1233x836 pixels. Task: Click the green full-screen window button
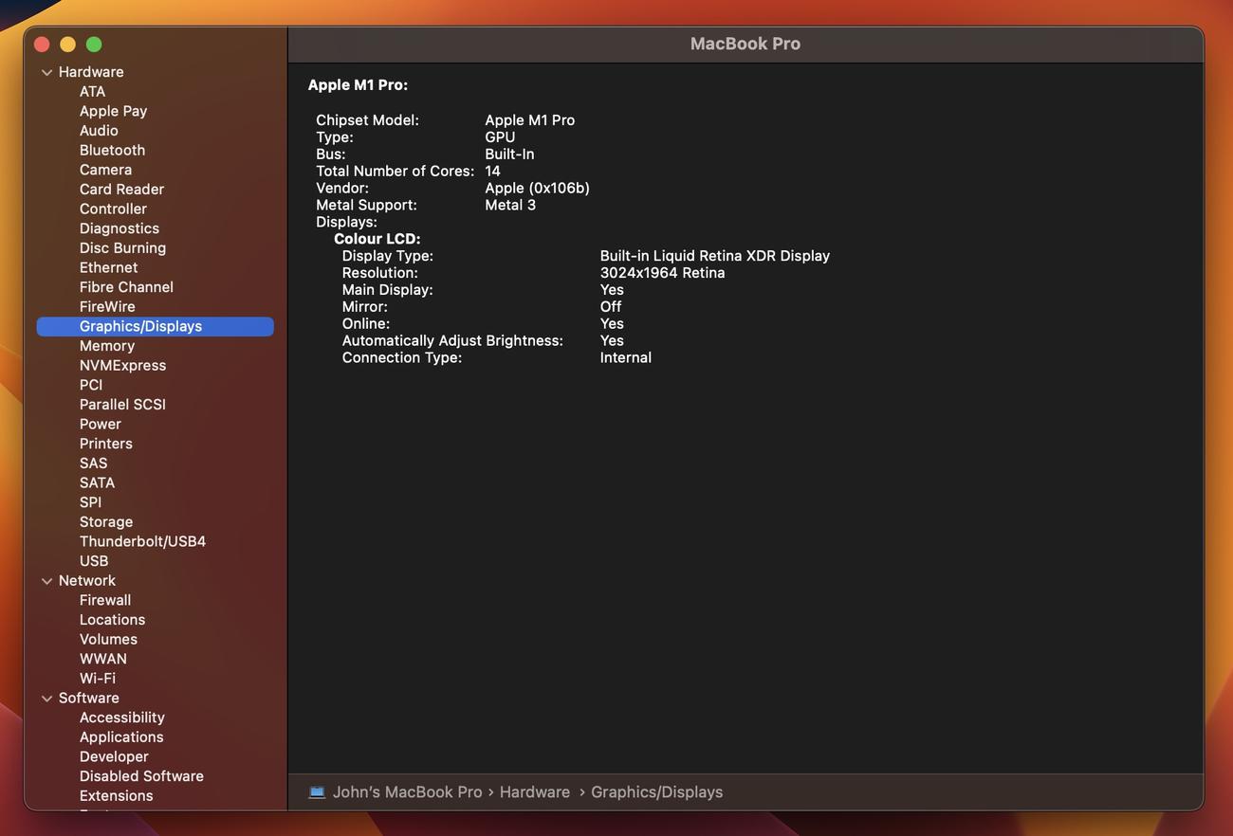[94, 45]
